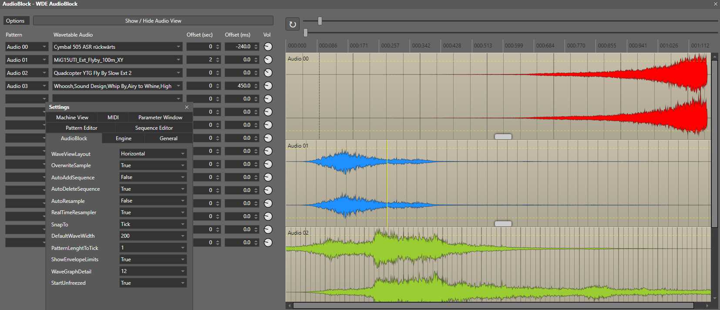The height and width of the screenshot is (310, 720).
Task: Click the Audio 03 volume knob
Action: click(268, 86)
